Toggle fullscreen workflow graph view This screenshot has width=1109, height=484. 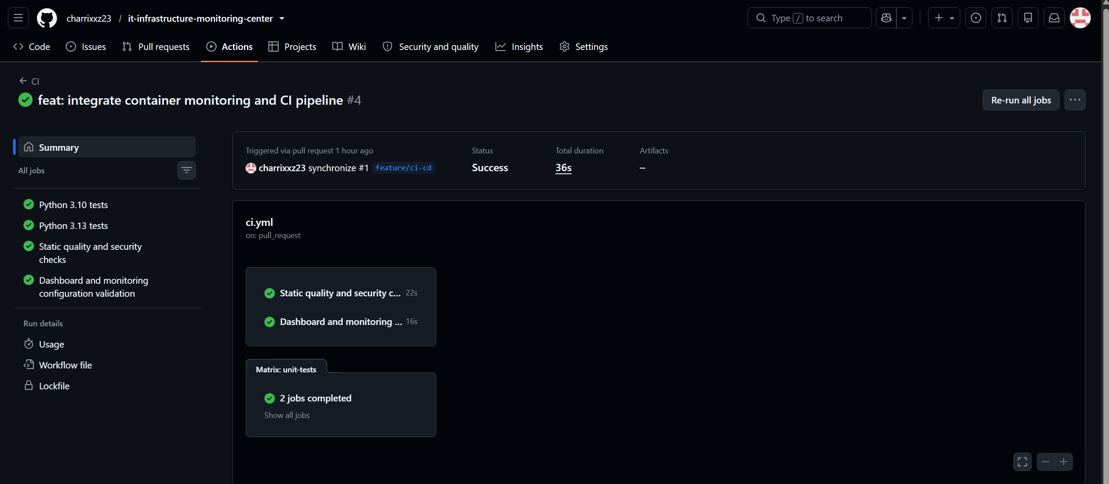coord(1022,462)
